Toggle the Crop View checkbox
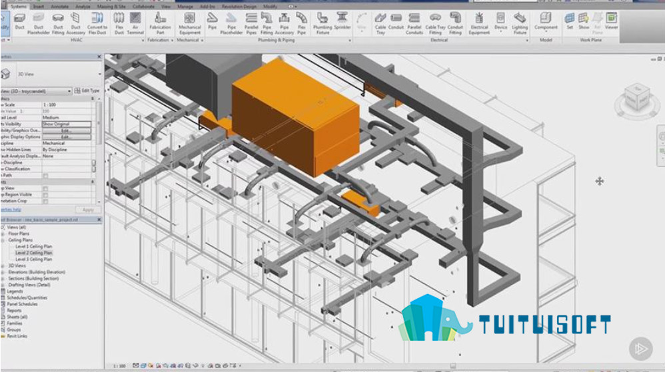This screenshot has height=372, width=665. (x=45, y=188)
